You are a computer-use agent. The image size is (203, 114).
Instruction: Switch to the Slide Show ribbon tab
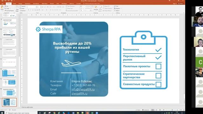[x=44, y=3]
